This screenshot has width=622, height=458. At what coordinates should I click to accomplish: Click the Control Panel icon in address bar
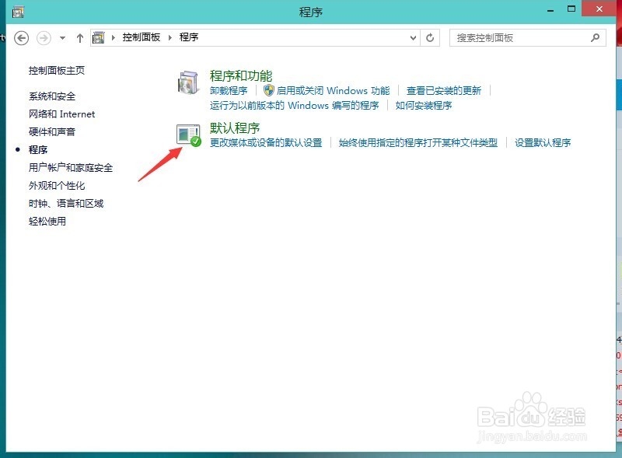pyautogui.click(x=98, y=37)
